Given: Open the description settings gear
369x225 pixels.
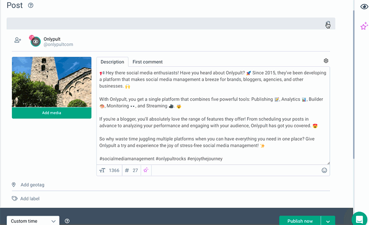Looking at the screenshot, I should point(326,61).
